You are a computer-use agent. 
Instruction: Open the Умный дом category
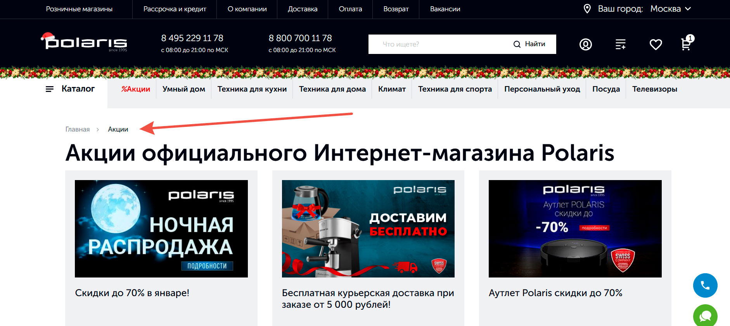(x=184, y=89)
